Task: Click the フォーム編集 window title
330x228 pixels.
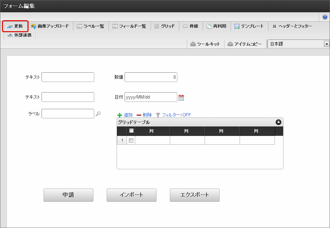Action: click(x=19, y=6)
